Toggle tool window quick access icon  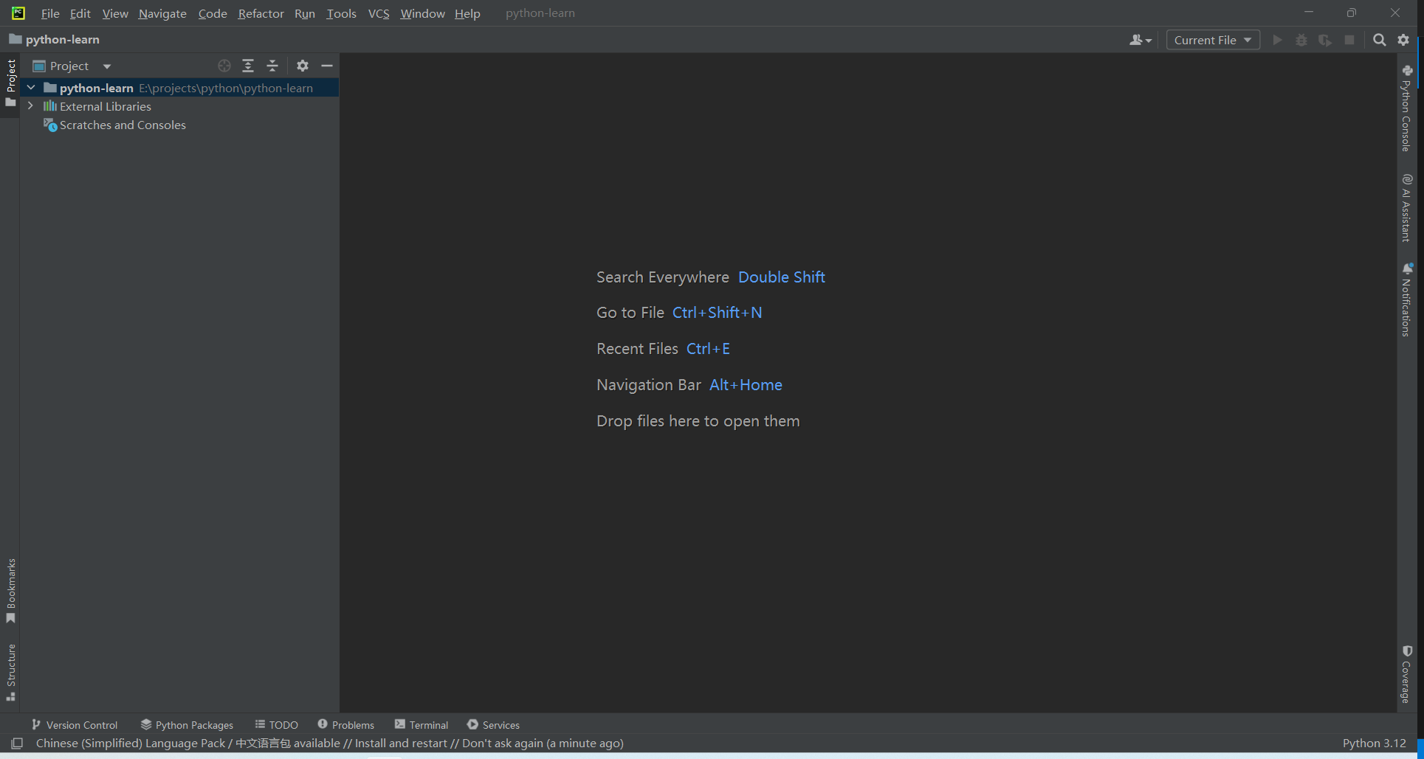(17, 743)
